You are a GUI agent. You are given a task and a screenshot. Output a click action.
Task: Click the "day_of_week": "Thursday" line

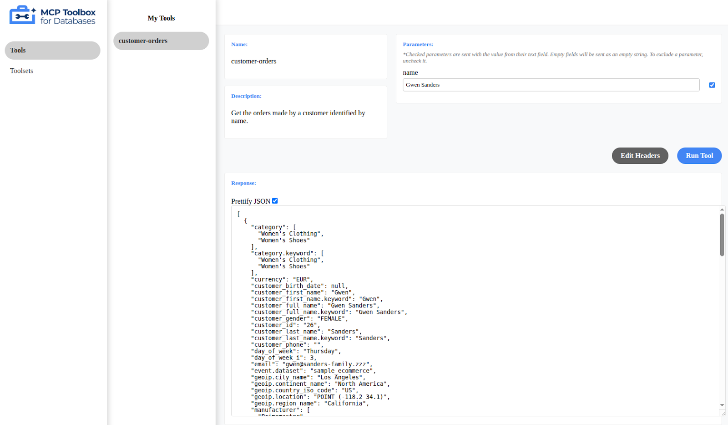(296, 351)
